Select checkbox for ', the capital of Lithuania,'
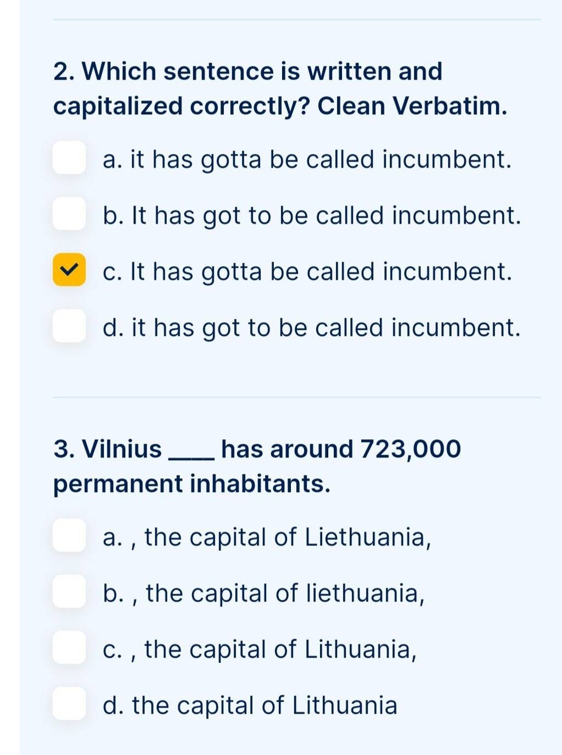 [69, 647]
